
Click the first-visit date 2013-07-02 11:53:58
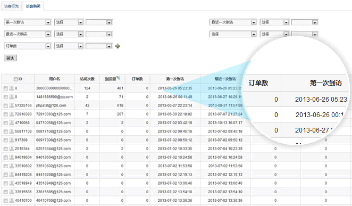[x=175, y=166]
